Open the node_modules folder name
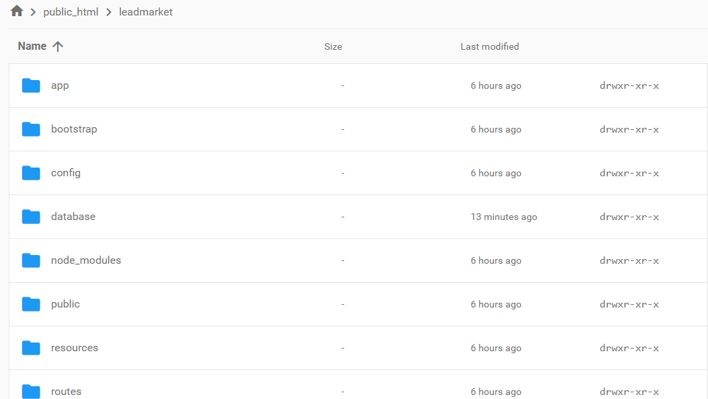This screenshot has width=708, height=399. click(x=86, y=260)
